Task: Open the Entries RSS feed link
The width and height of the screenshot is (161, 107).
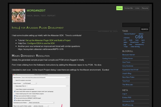Action: pyautogui.click(x=127, y=98)
